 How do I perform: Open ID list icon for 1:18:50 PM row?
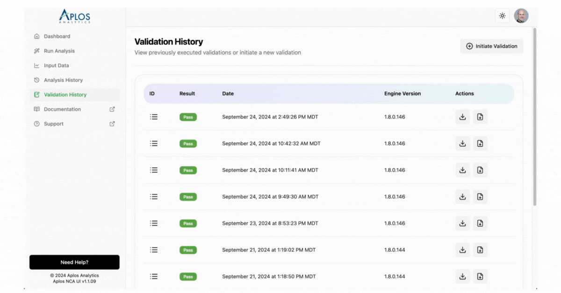tap(154, 276)
